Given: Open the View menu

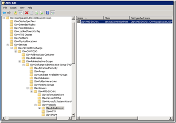Looking at the screenshot, I should click(22, 8).
